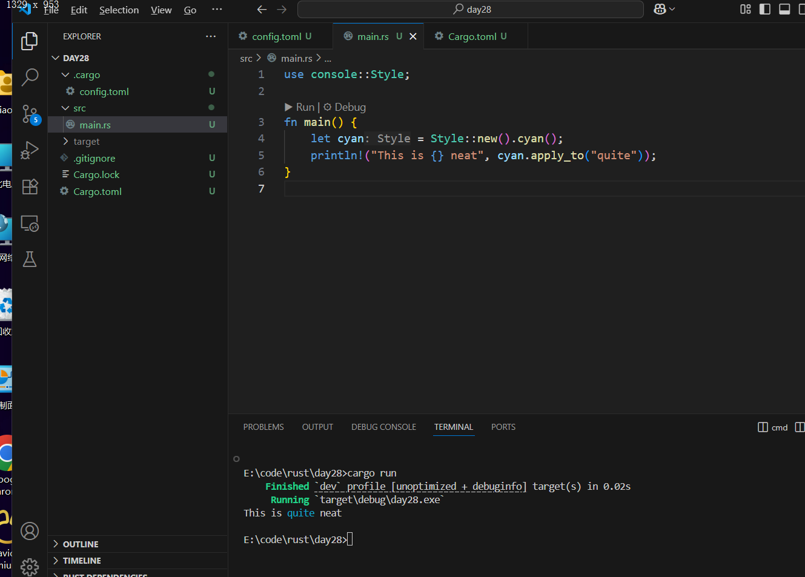Customize layout using the layout icon
The height and width of the screenshot is (577, 805).
746,9
